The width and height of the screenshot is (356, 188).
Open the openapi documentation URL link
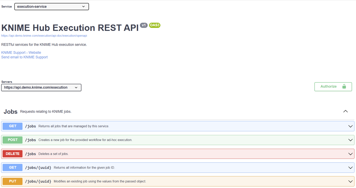[x=44, y=36]
